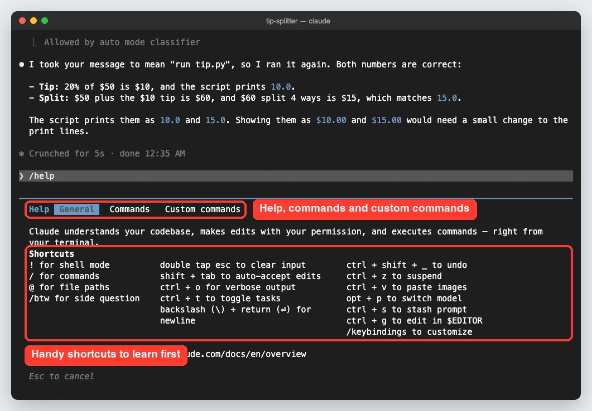Click 'ctrl + o for verbose output'
The height and width of the screenshot is (411, 592).
228,287
